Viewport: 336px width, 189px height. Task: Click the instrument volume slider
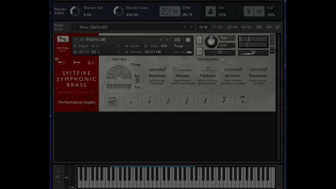click(253, 53)
